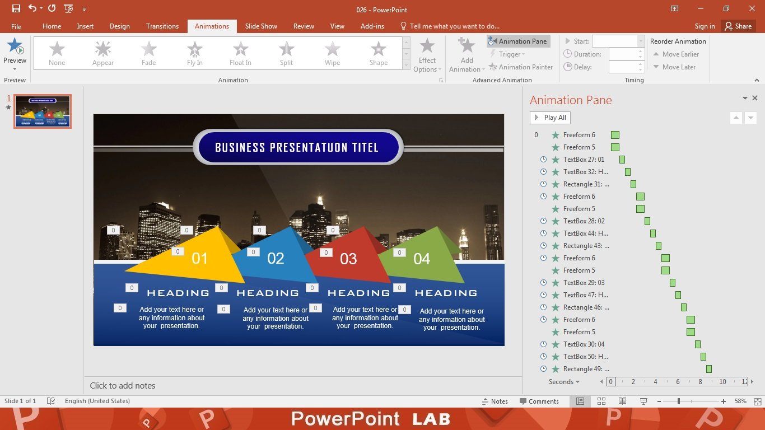Screen dimensions: 765x430
Task: Click the Duration input field
Action: pyautogui.click(x=623, y=54)
